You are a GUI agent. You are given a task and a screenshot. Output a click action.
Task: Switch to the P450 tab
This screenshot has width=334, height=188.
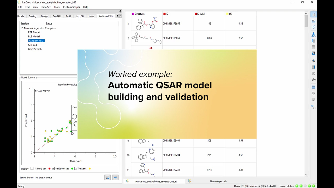[68, 16]
